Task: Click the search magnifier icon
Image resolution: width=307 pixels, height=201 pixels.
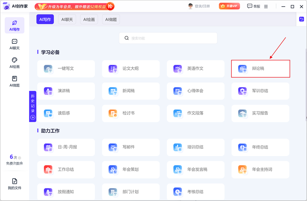Action: (127, 38)
